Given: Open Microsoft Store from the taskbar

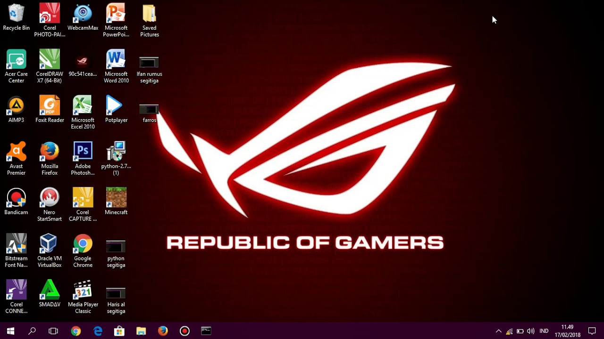Looking at the screenshot, I should tap(119, 331).
